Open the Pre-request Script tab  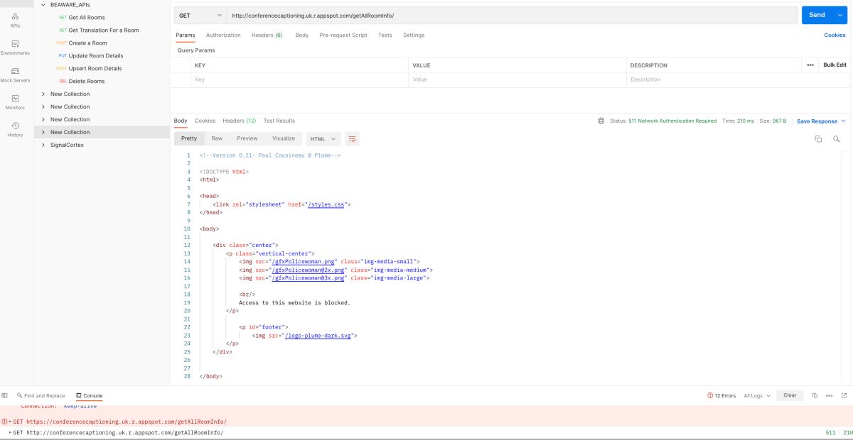pos(343,35)
